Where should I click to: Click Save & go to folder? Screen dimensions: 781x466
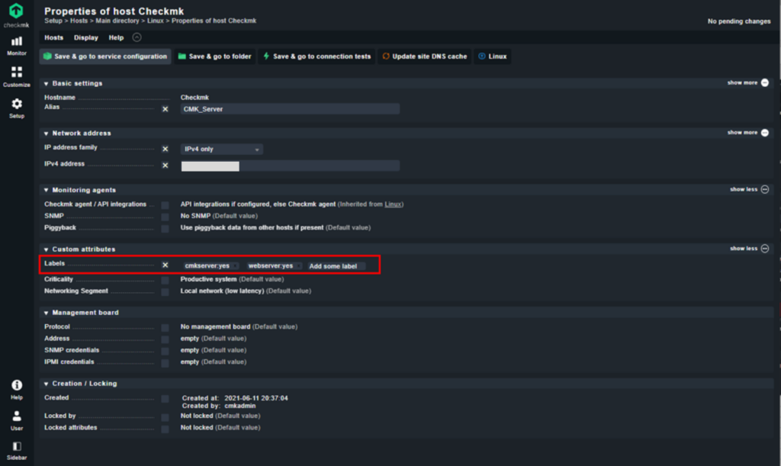(214, 56)
